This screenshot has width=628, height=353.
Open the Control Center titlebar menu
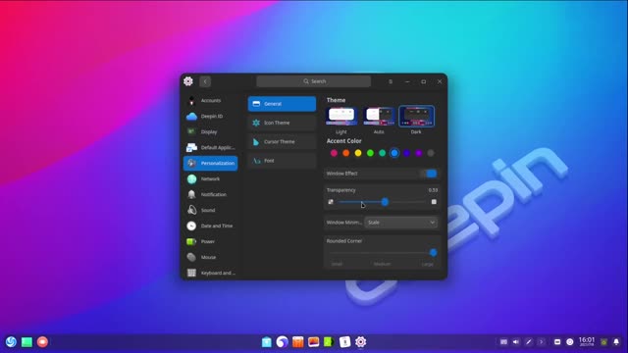[x=391, y=81]
